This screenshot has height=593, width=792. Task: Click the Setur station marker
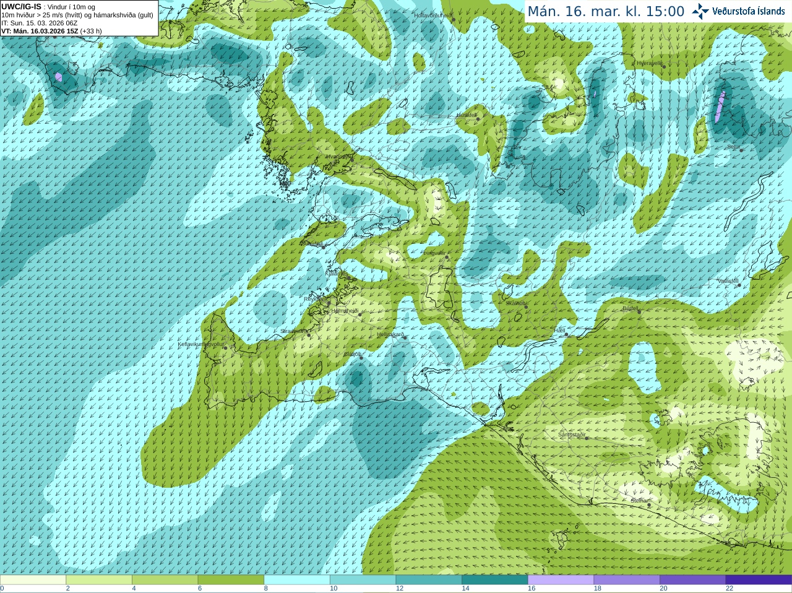pos(741,150)
